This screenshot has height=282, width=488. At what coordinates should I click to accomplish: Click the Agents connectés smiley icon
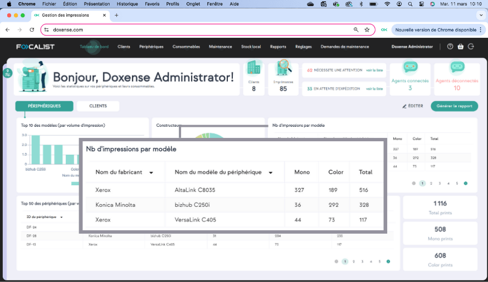410,66
